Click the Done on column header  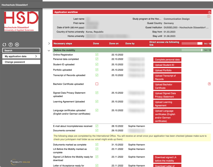(114, 43)
